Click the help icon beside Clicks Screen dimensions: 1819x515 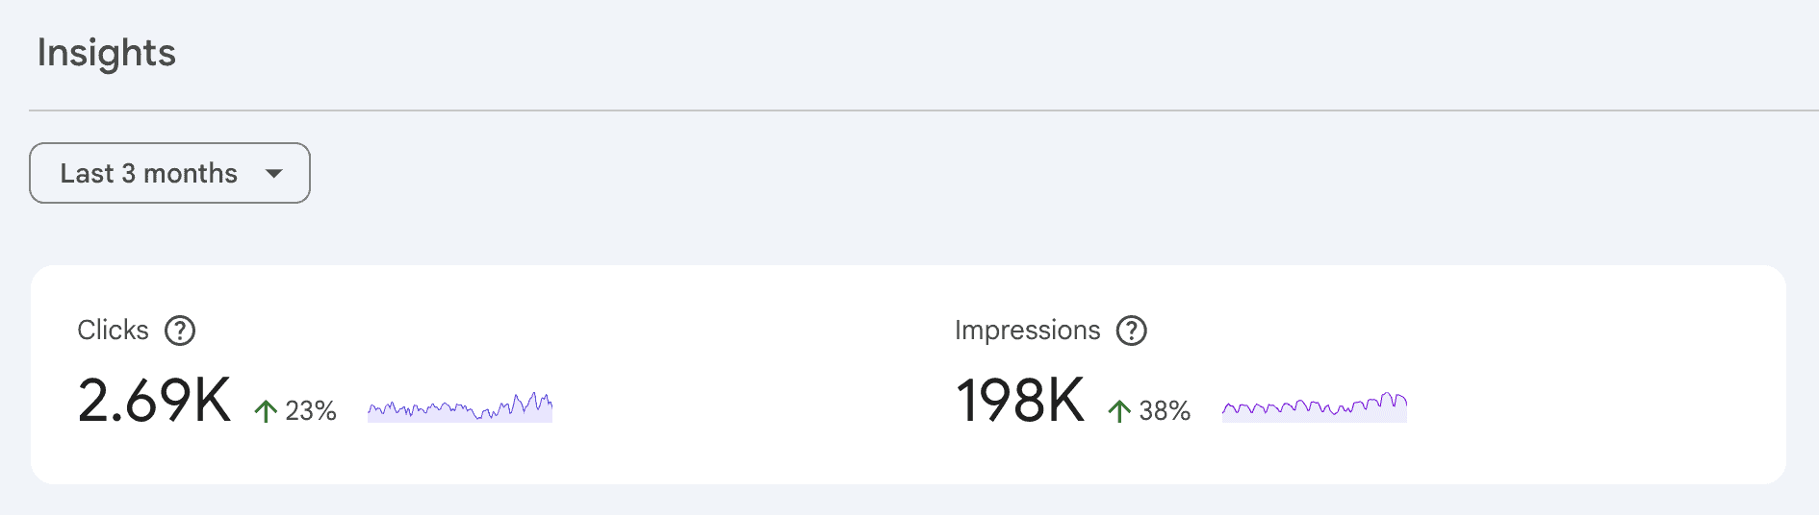coord(180,331)
